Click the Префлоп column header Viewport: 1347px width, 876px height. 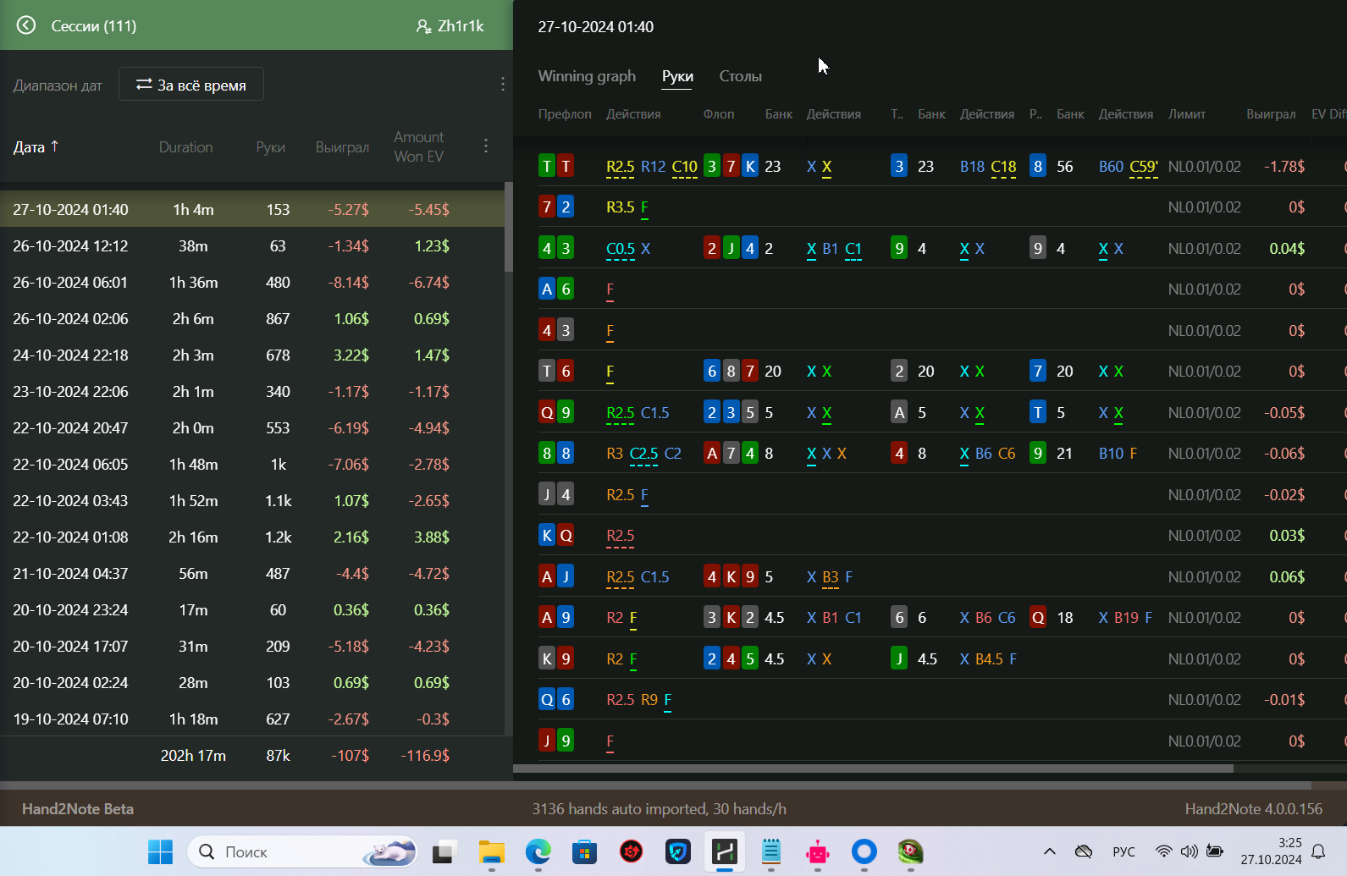click(565, 114)
